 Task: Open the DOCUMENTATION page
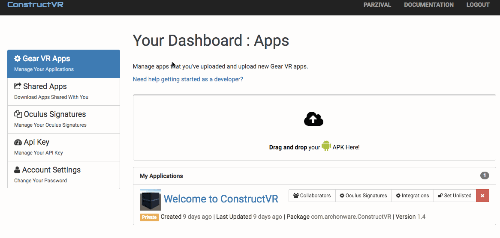point(428,5)
